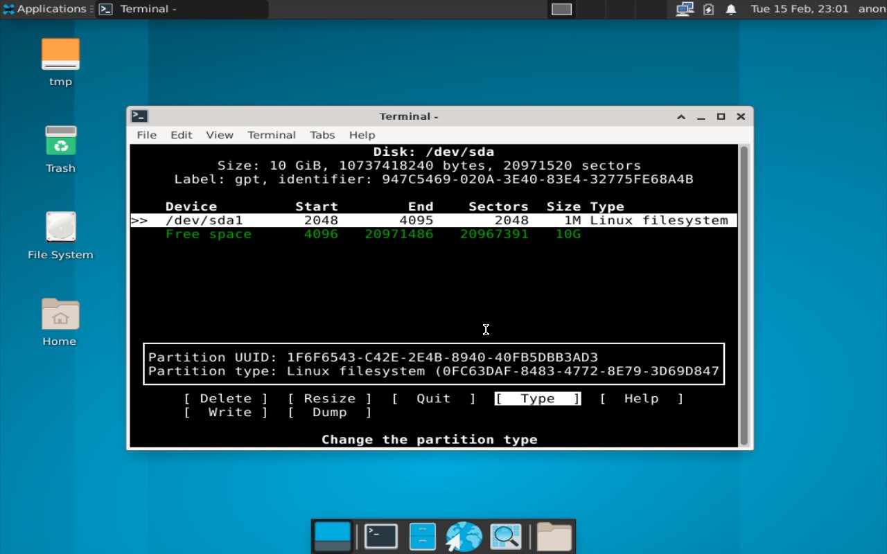Click 'Change the partition type' hint text

[430, 440]
